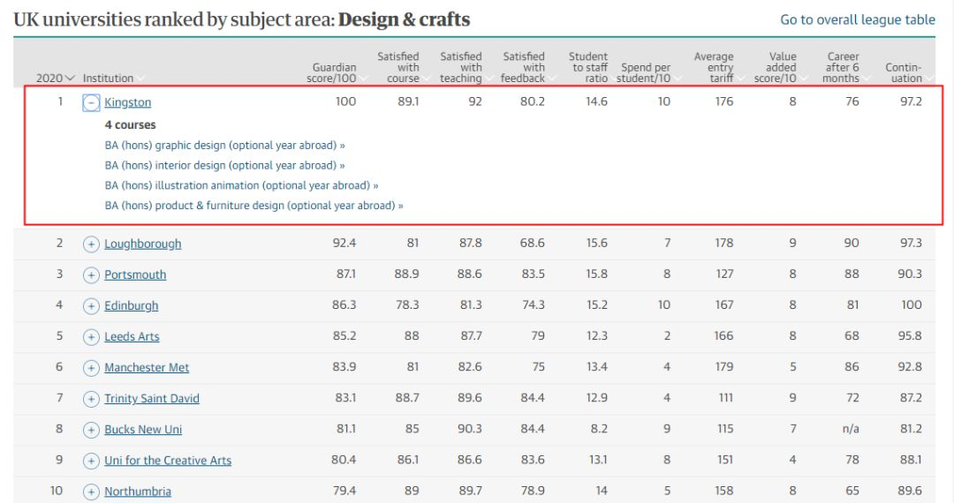Open the Edinburgh university link

point(132,305)
